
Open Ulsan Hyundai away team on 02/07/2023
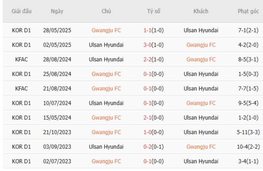click(x=201, y=161)
